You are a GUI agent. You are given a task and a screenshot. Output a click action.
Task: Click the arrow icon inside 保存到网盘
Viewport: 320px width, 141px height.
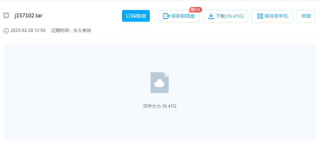(166, 16)
